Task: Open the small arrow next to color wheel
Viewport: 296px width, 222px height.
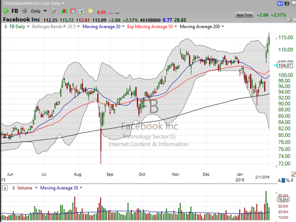Action: [294, 20]
